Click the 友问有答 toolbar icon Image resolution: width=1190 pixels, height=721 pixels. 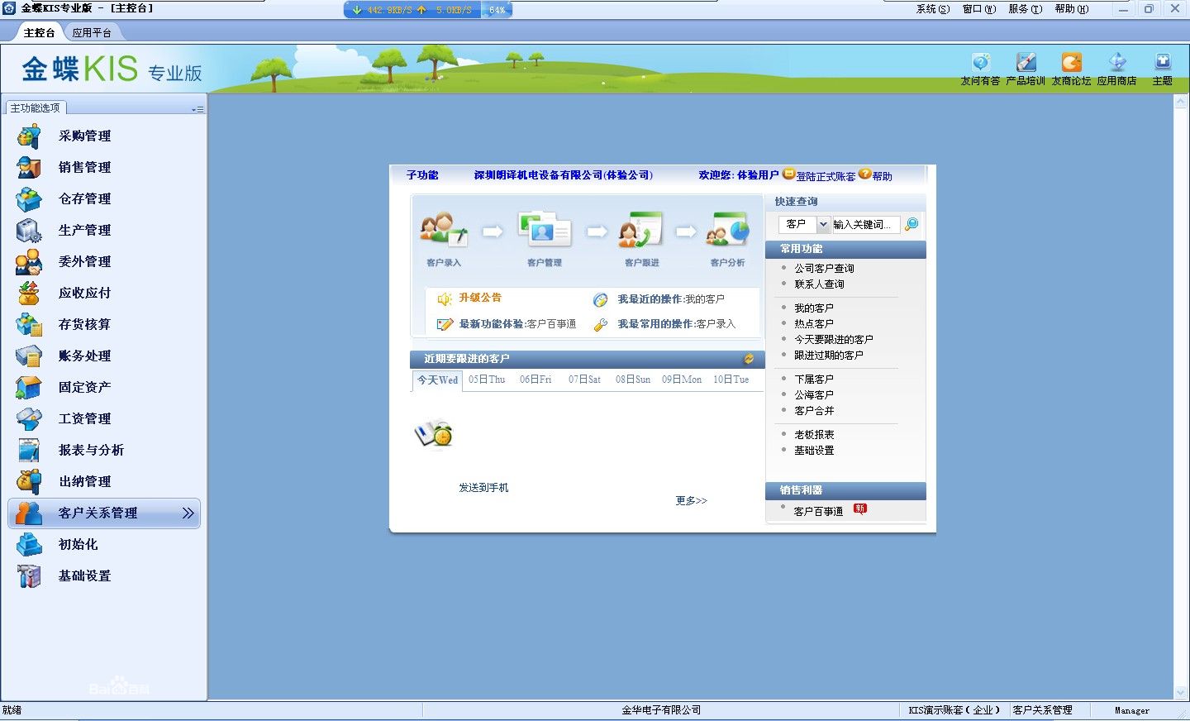point(980,62)
